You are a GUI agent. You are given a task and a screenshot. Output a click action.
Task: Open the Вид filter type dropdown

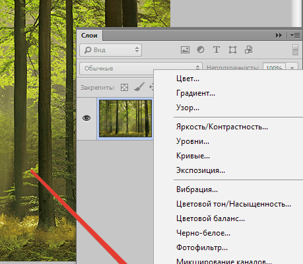(110, 50)
